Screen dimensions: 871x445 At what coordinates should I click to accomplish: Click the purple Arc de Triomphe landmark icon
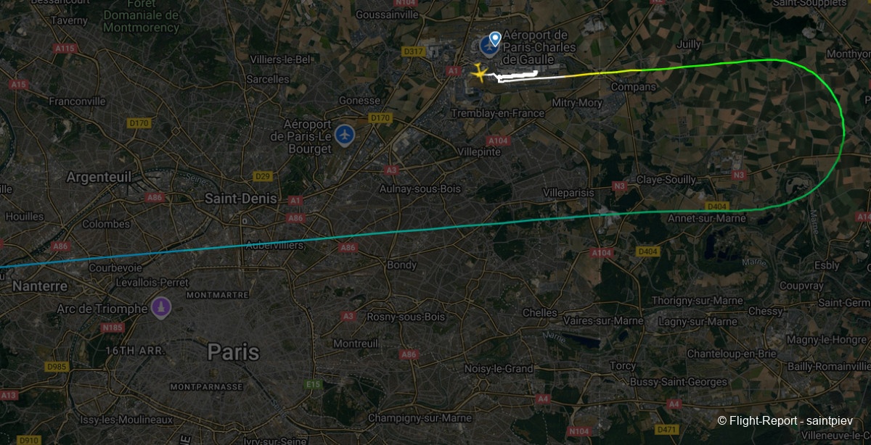coord(161,307)
